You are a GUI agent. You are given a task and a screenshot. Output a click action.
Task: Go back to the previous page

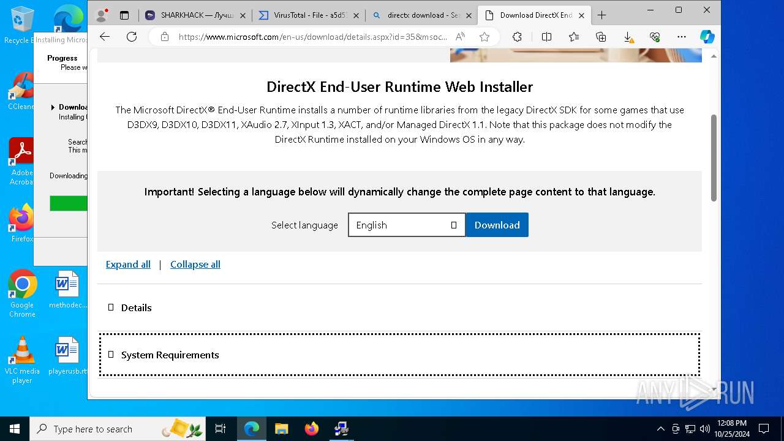point(105,37)
